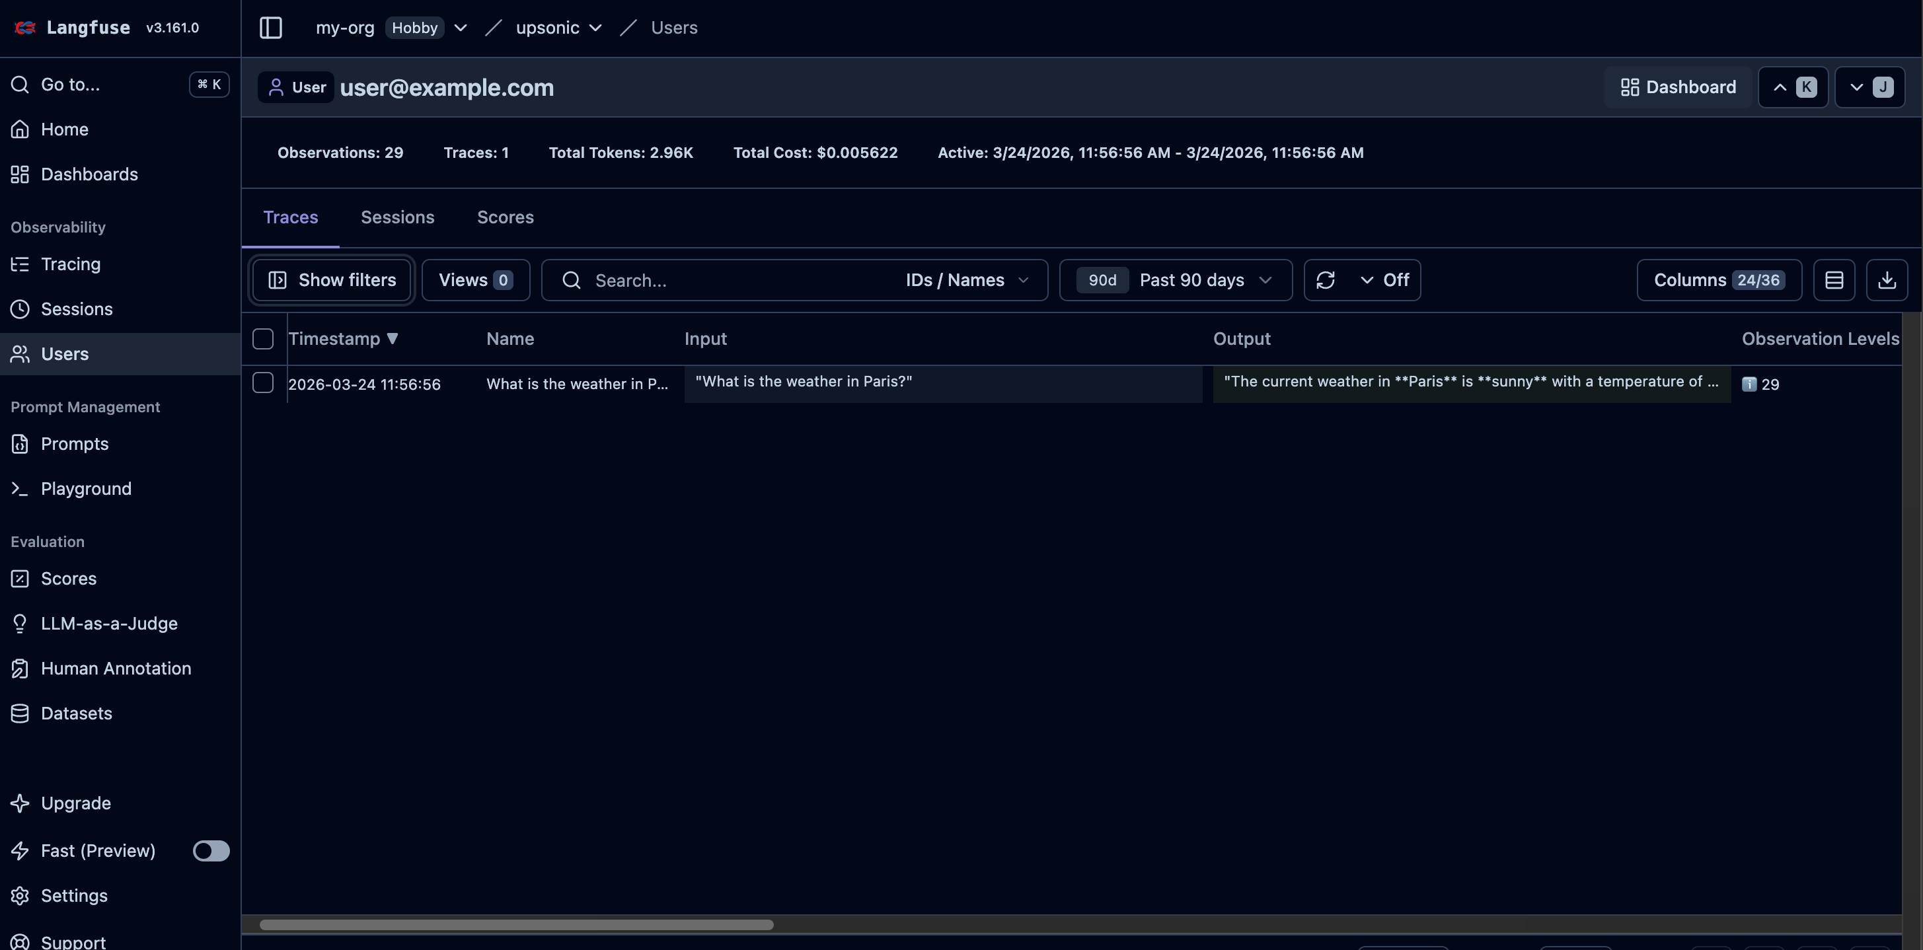Switch to the Traces tab
The image size is (1923, 950).
point(290,217)
